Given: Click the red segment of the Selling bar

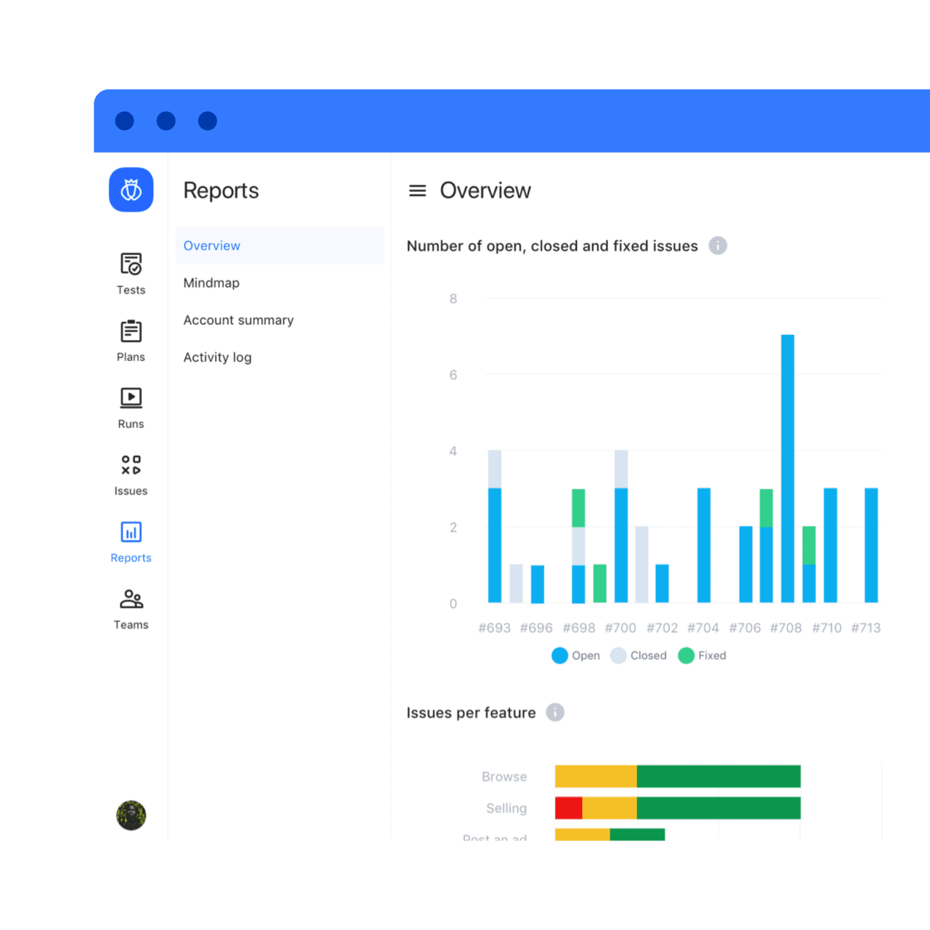Looking at the screenshot, I should 569,808.
